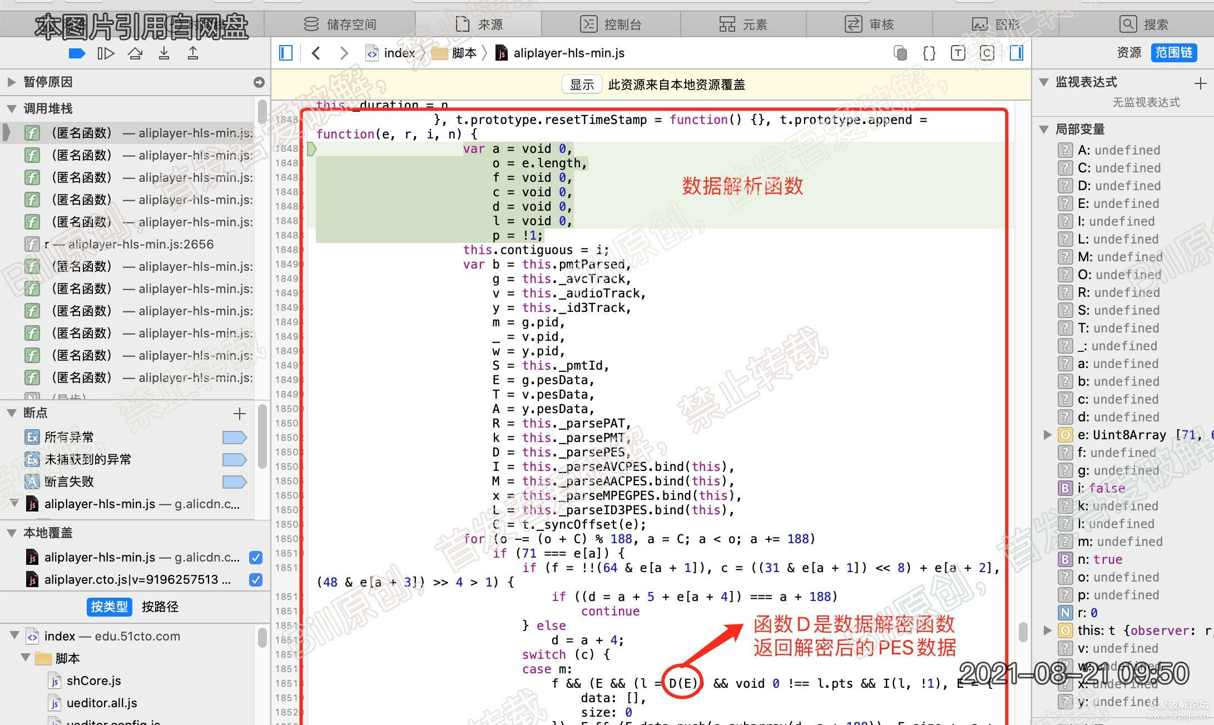Screen dimensions: 1214x725
Task: Expand the e: Uint8Array variable
Action: [1047, 435]
